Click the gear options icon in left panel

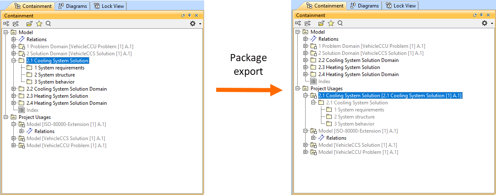coord(192,23)
